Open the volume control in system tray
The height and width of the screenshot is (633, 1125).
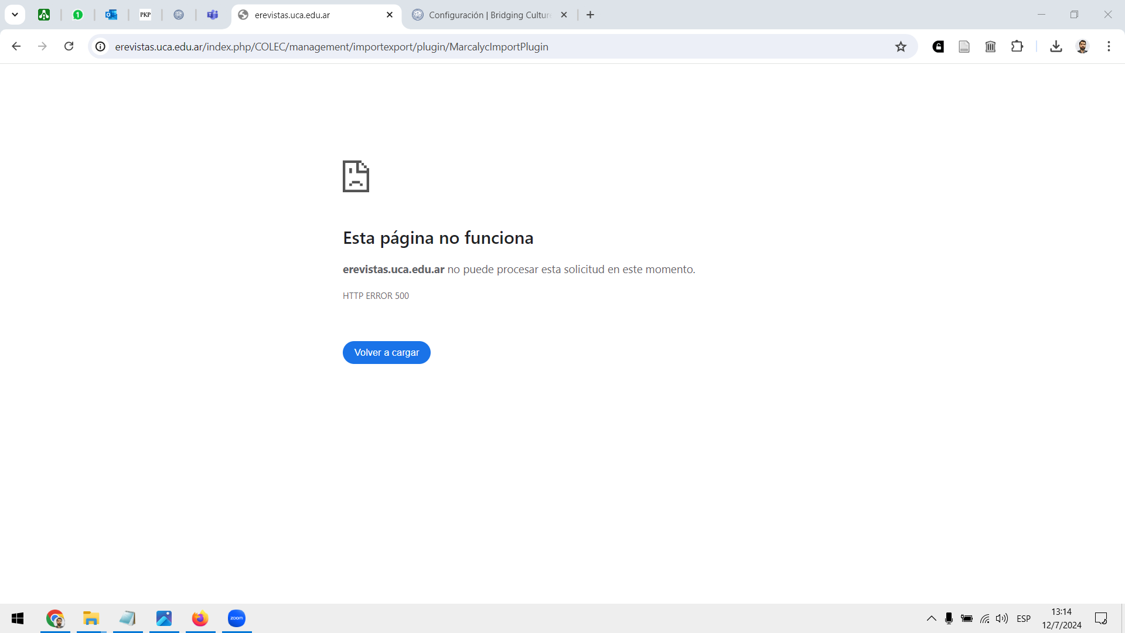click(1002, 618)
